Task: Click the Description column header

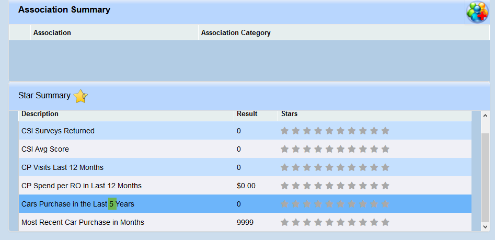Action: point(40,114)
